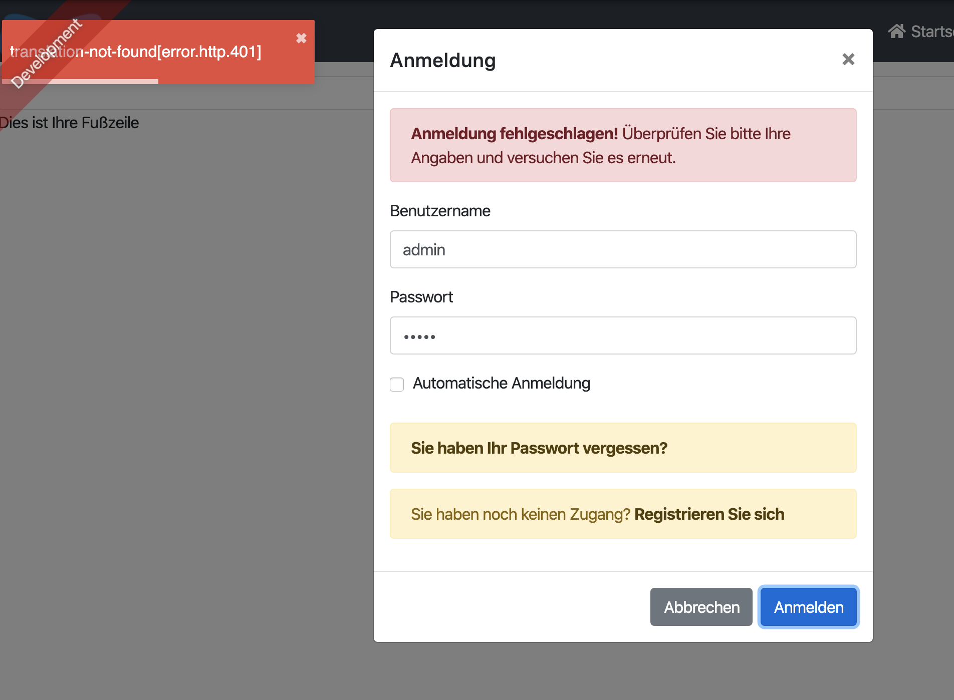Click the 'Anmeldung fehlgeschlagen!' alert text

[515, 134]
